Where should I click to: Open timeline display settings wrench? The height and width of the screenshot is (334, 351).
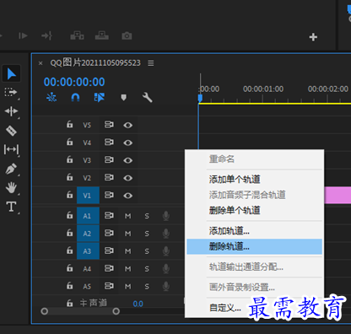[147, 98]
